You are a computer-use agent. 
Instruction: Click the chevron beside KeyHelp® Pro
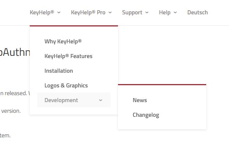[x=110, y=12]
